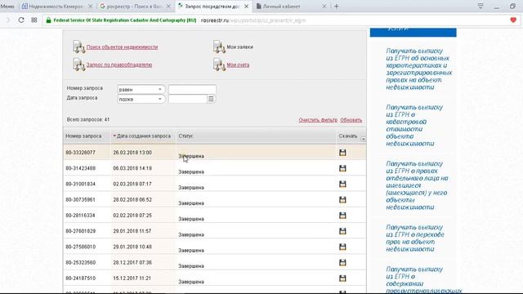Viewport: 523px width, 294px height.
Task: Select request number 80-31001834 cell
Action: 80,184
